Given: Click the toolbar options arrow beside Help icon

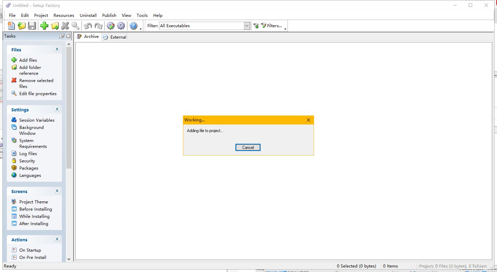Looking at the screenshot, I should click(141, 29).
